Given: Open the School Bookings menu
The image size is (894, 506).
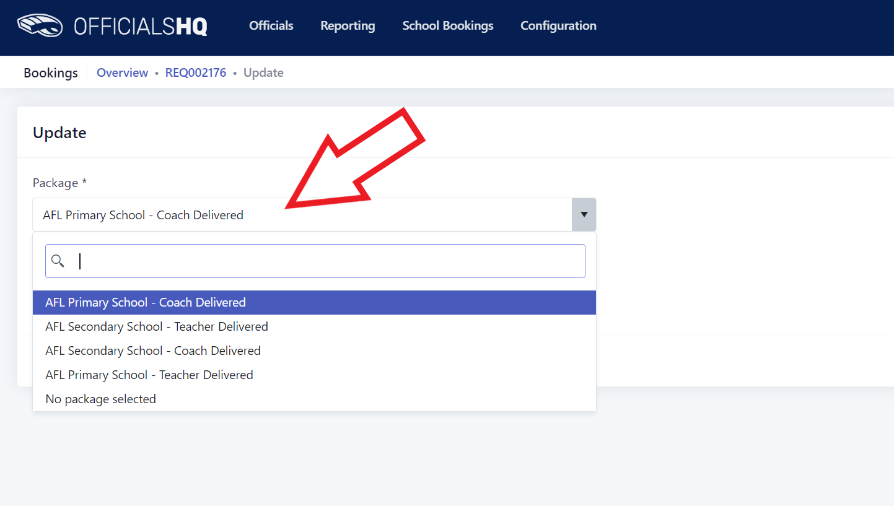Looking at the screenshot, I should point(448,25).
